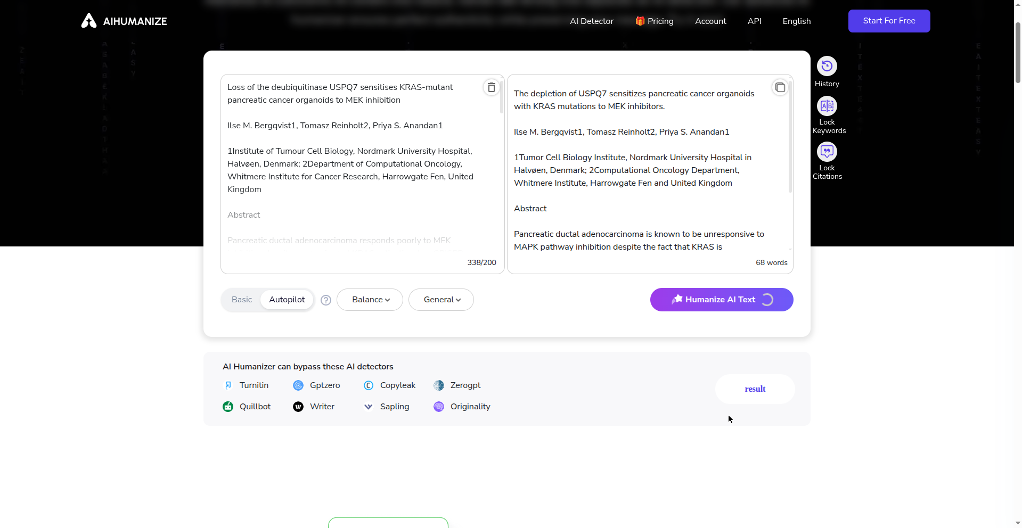This screenshot has width=1022, height=528.
Task: Click the scroll down arrow of page
Action: coord(1018,523)
